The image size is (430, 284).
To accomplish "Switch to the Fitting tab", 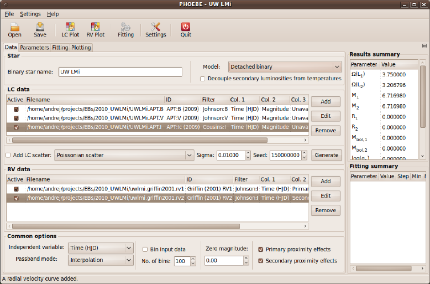I will point(60,48).
